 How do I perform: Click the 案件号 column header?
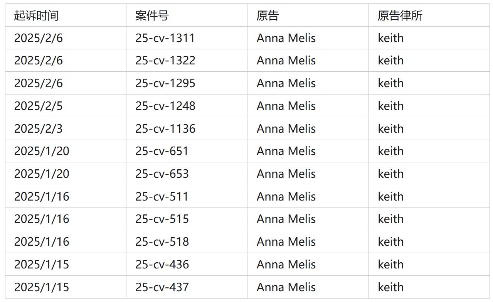152,15
